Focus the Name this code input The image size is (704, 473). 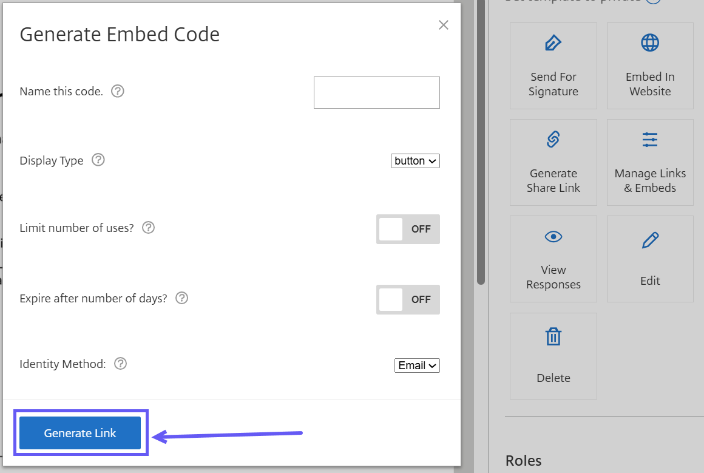(x=377, y=92)
